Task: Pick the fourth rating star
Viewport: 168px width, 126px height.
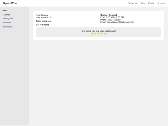Action: pyautogui.click(x=101, y=34)
